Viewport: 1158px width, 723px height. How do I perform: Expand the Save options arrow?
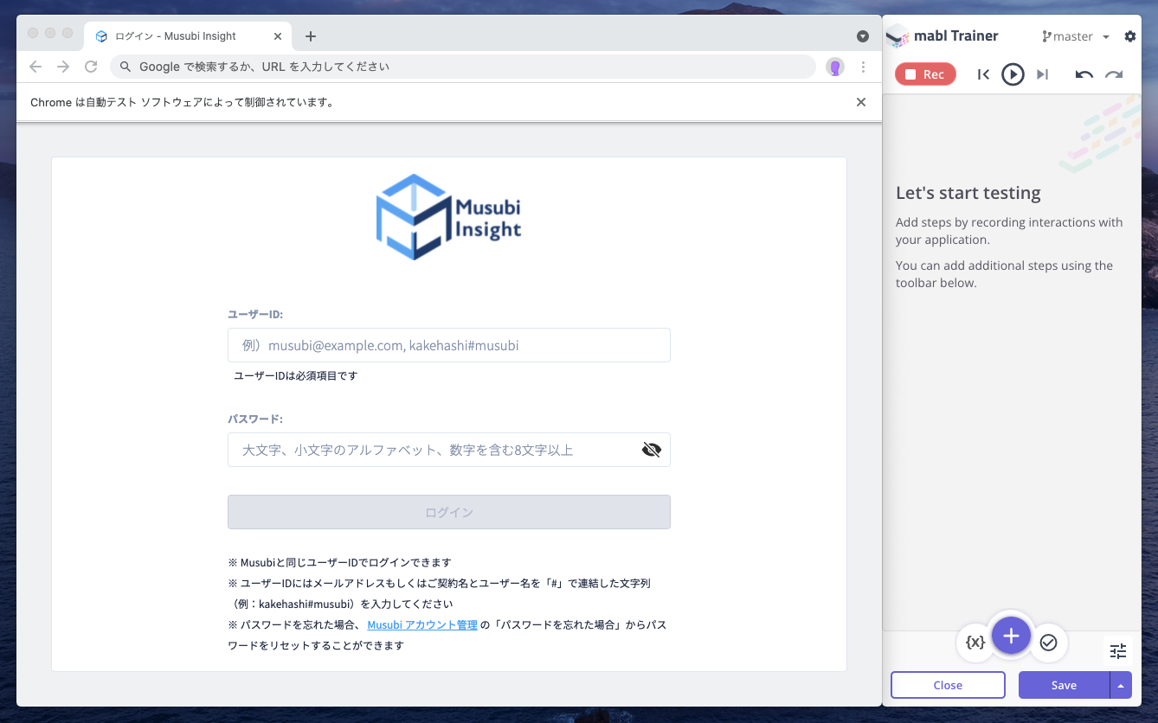[1121, 685]
